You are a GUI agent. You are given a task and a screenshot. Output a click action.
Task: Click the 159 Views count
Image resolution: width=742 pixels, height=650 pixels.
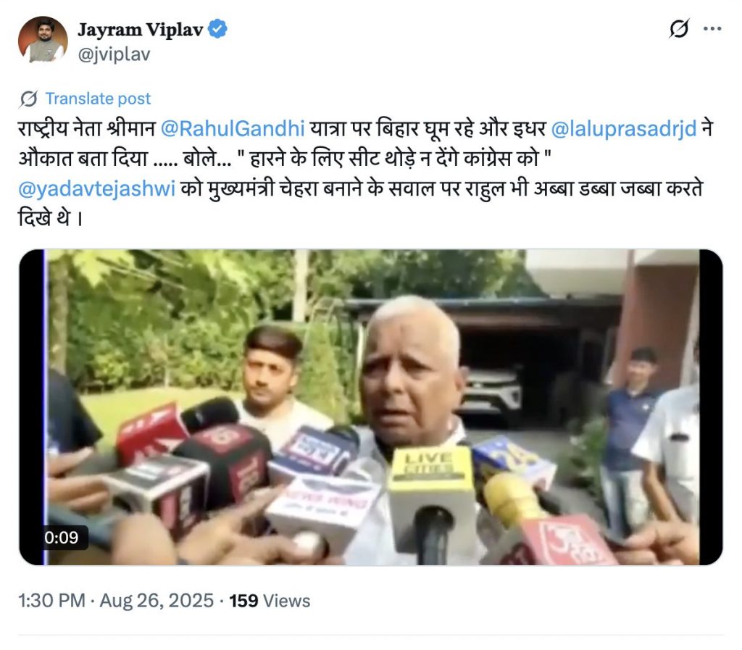pyautogui.click(x=270, y=601)
